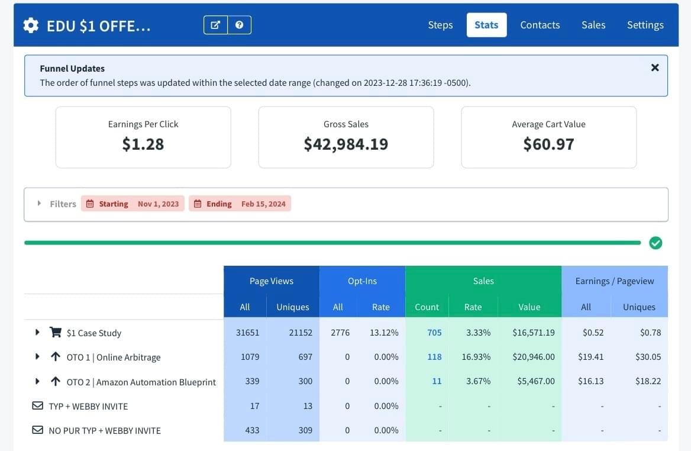The height and width of the screenshot is (451, 691).
Task: Go to the Sales tab
Action: (593, 25)
